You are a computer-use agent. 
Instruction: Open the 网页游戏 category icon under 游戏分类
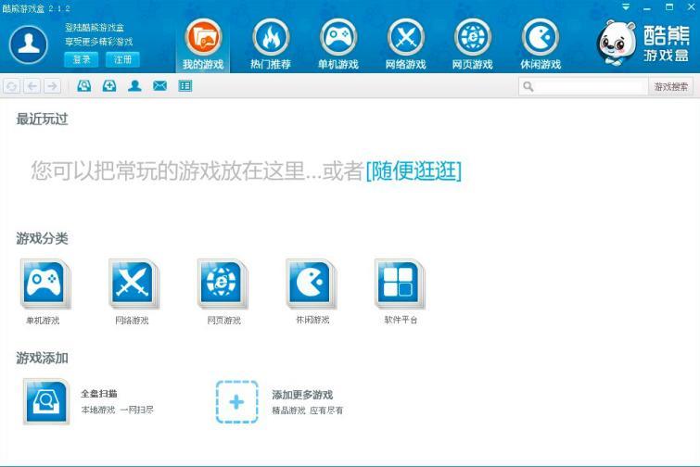click(222, 284)
